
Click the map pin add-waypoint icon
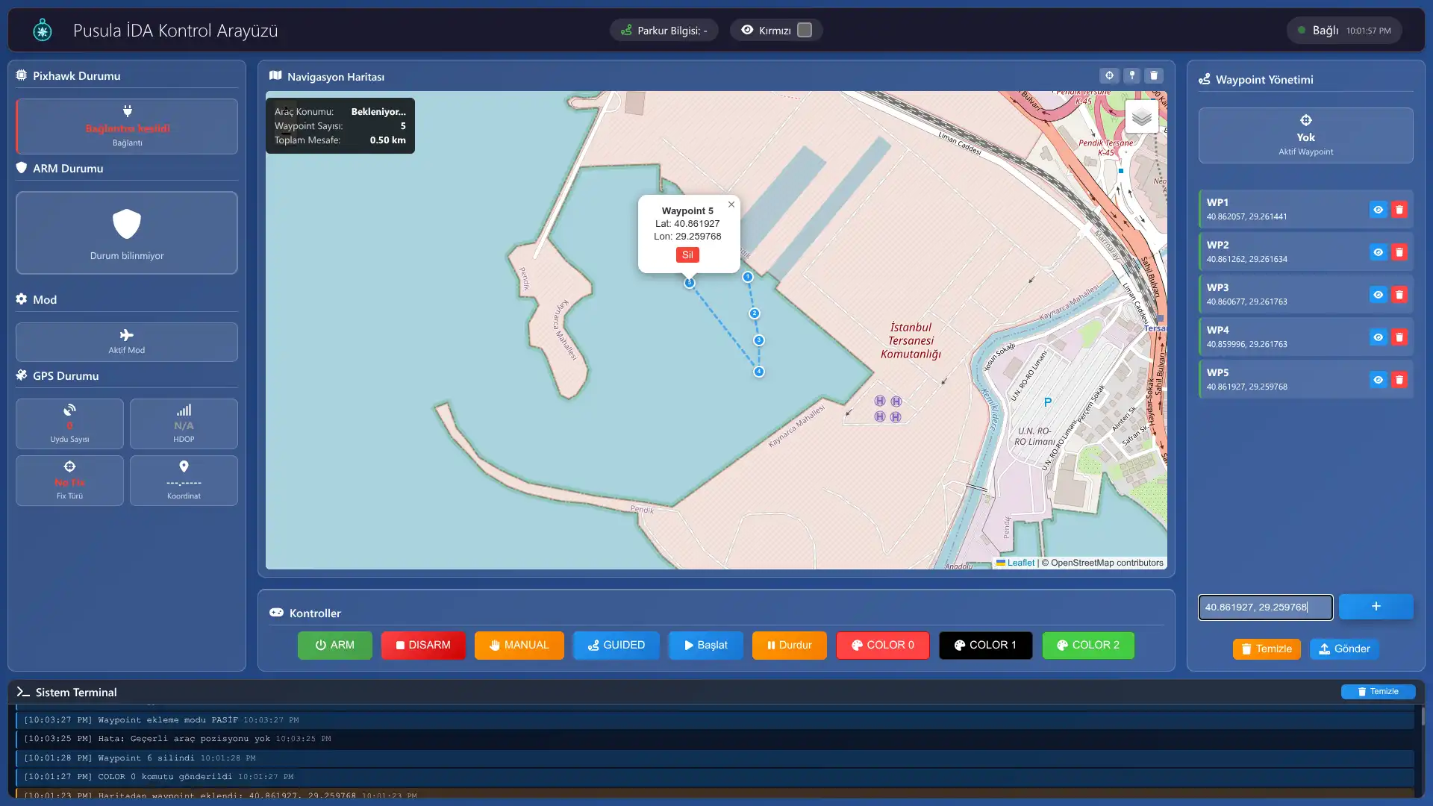click(x=1131, y=75)
